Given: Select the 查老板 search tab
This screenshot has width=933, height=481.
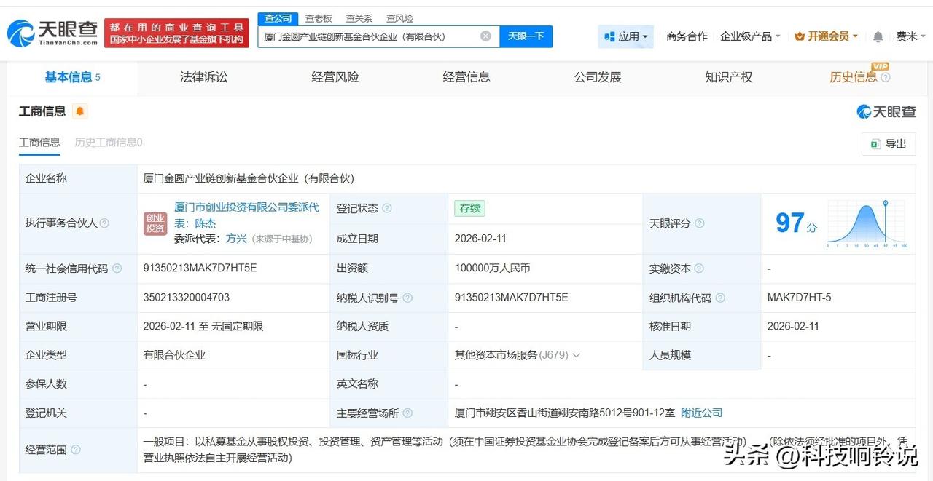Looking at the screenshot, I should pos(319,18).
